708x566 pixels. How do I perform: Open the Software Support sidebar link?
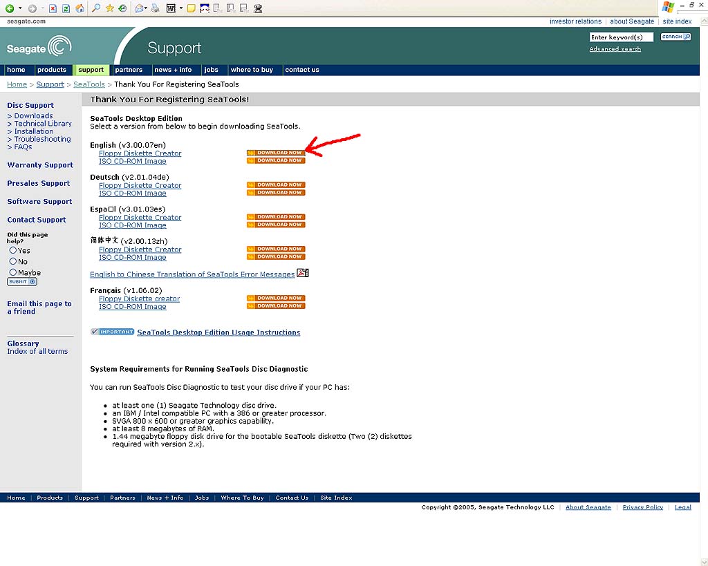[x=39, y=201]
